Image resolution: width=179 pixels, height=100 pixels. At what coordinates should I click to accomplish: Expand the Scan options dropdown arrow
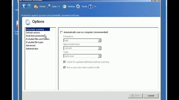(x=59, y=7)
